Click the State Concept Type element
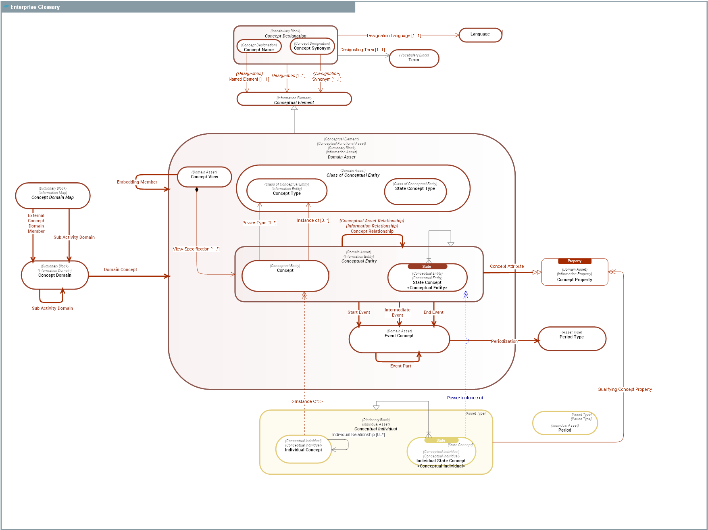The width and height of the screenshot is (708, 530). click(x=415, y=192)
